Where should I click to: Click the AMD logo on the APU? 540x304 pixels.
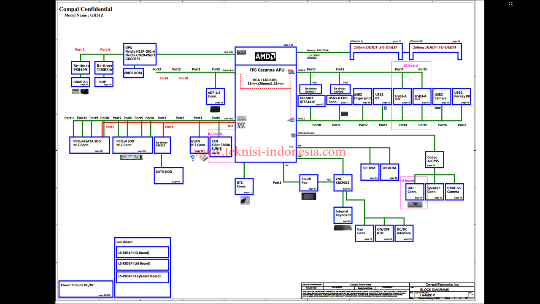tap(265, 57)
